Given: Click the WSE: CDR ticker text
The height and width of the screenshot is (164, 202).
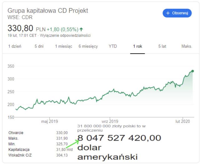Looking at the screenshot, I should pyautogui.click(x=20, y=17).
